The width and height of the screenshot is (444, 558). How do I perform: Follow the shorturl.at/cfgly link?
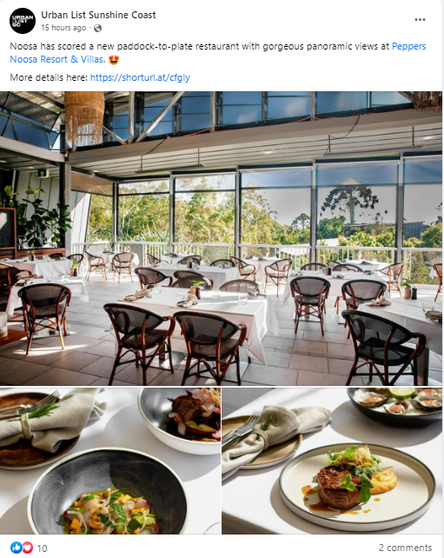(x=140, y=77)
